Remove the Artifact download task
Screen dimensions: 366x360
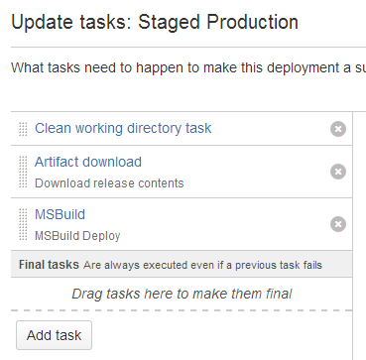[338, 172]
